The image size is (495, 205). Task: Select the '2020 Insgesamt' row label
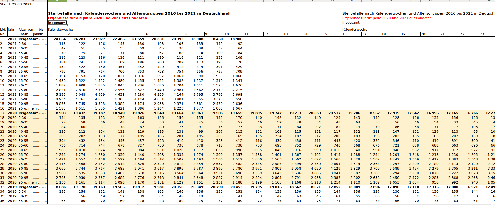pos(27,113)
